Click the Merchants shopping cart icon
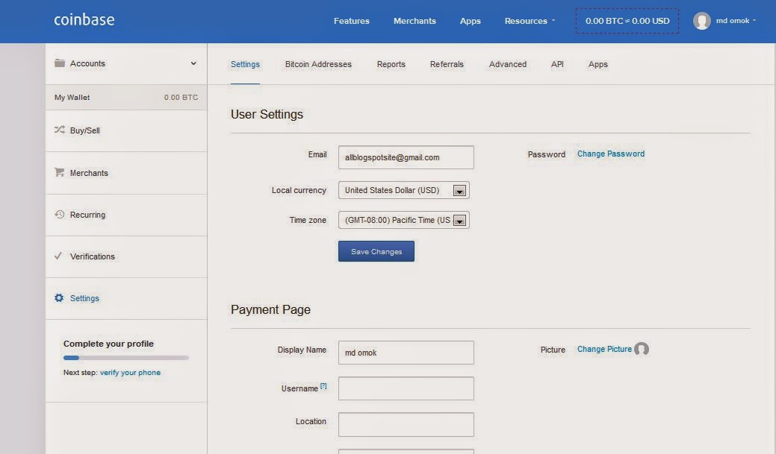Viewport: 776px width, 454px height. 59,172
